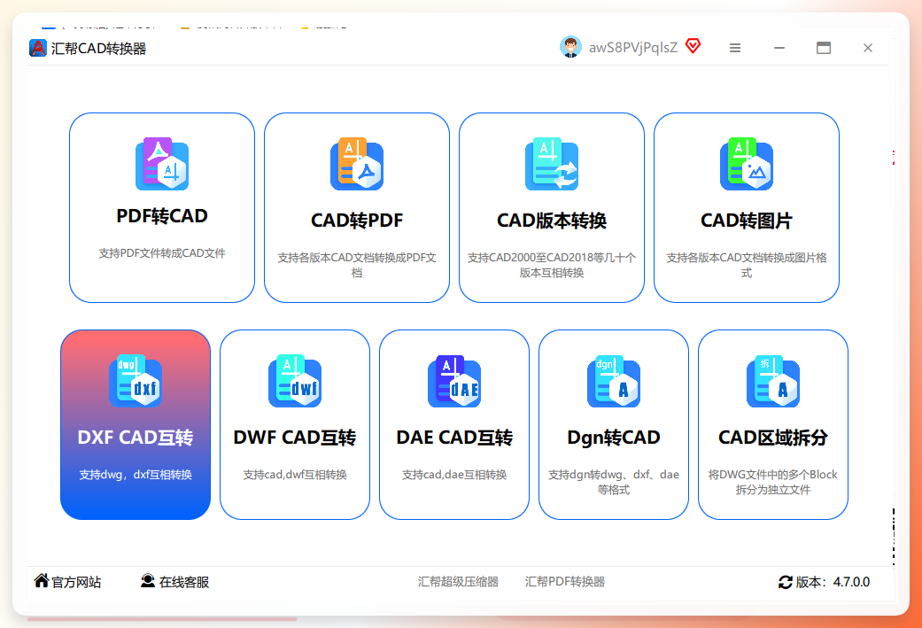Click the dgn icon in Dgn转CAD

(x=613, y=381)
